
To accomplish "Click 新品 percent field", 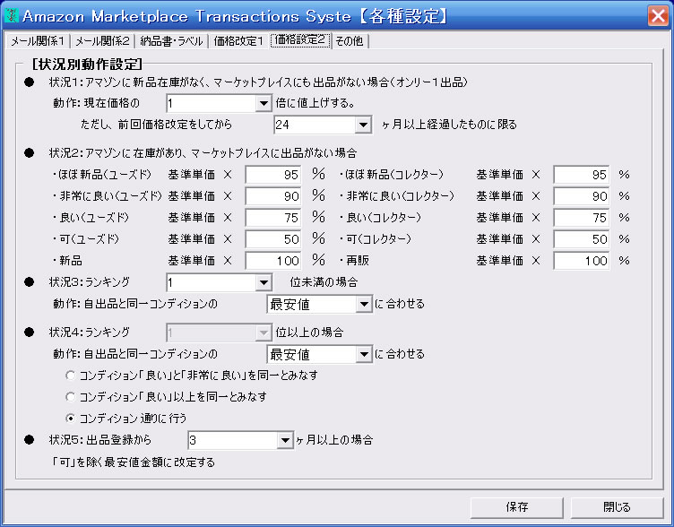I will [273, 261].
